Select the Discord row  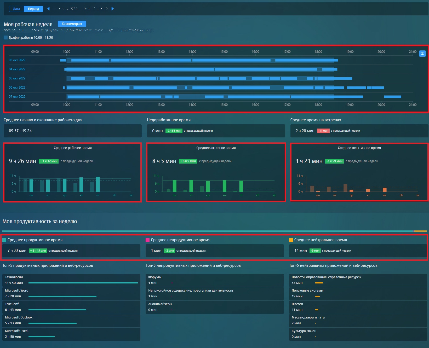pyautogui.click(x=358, y=307)
